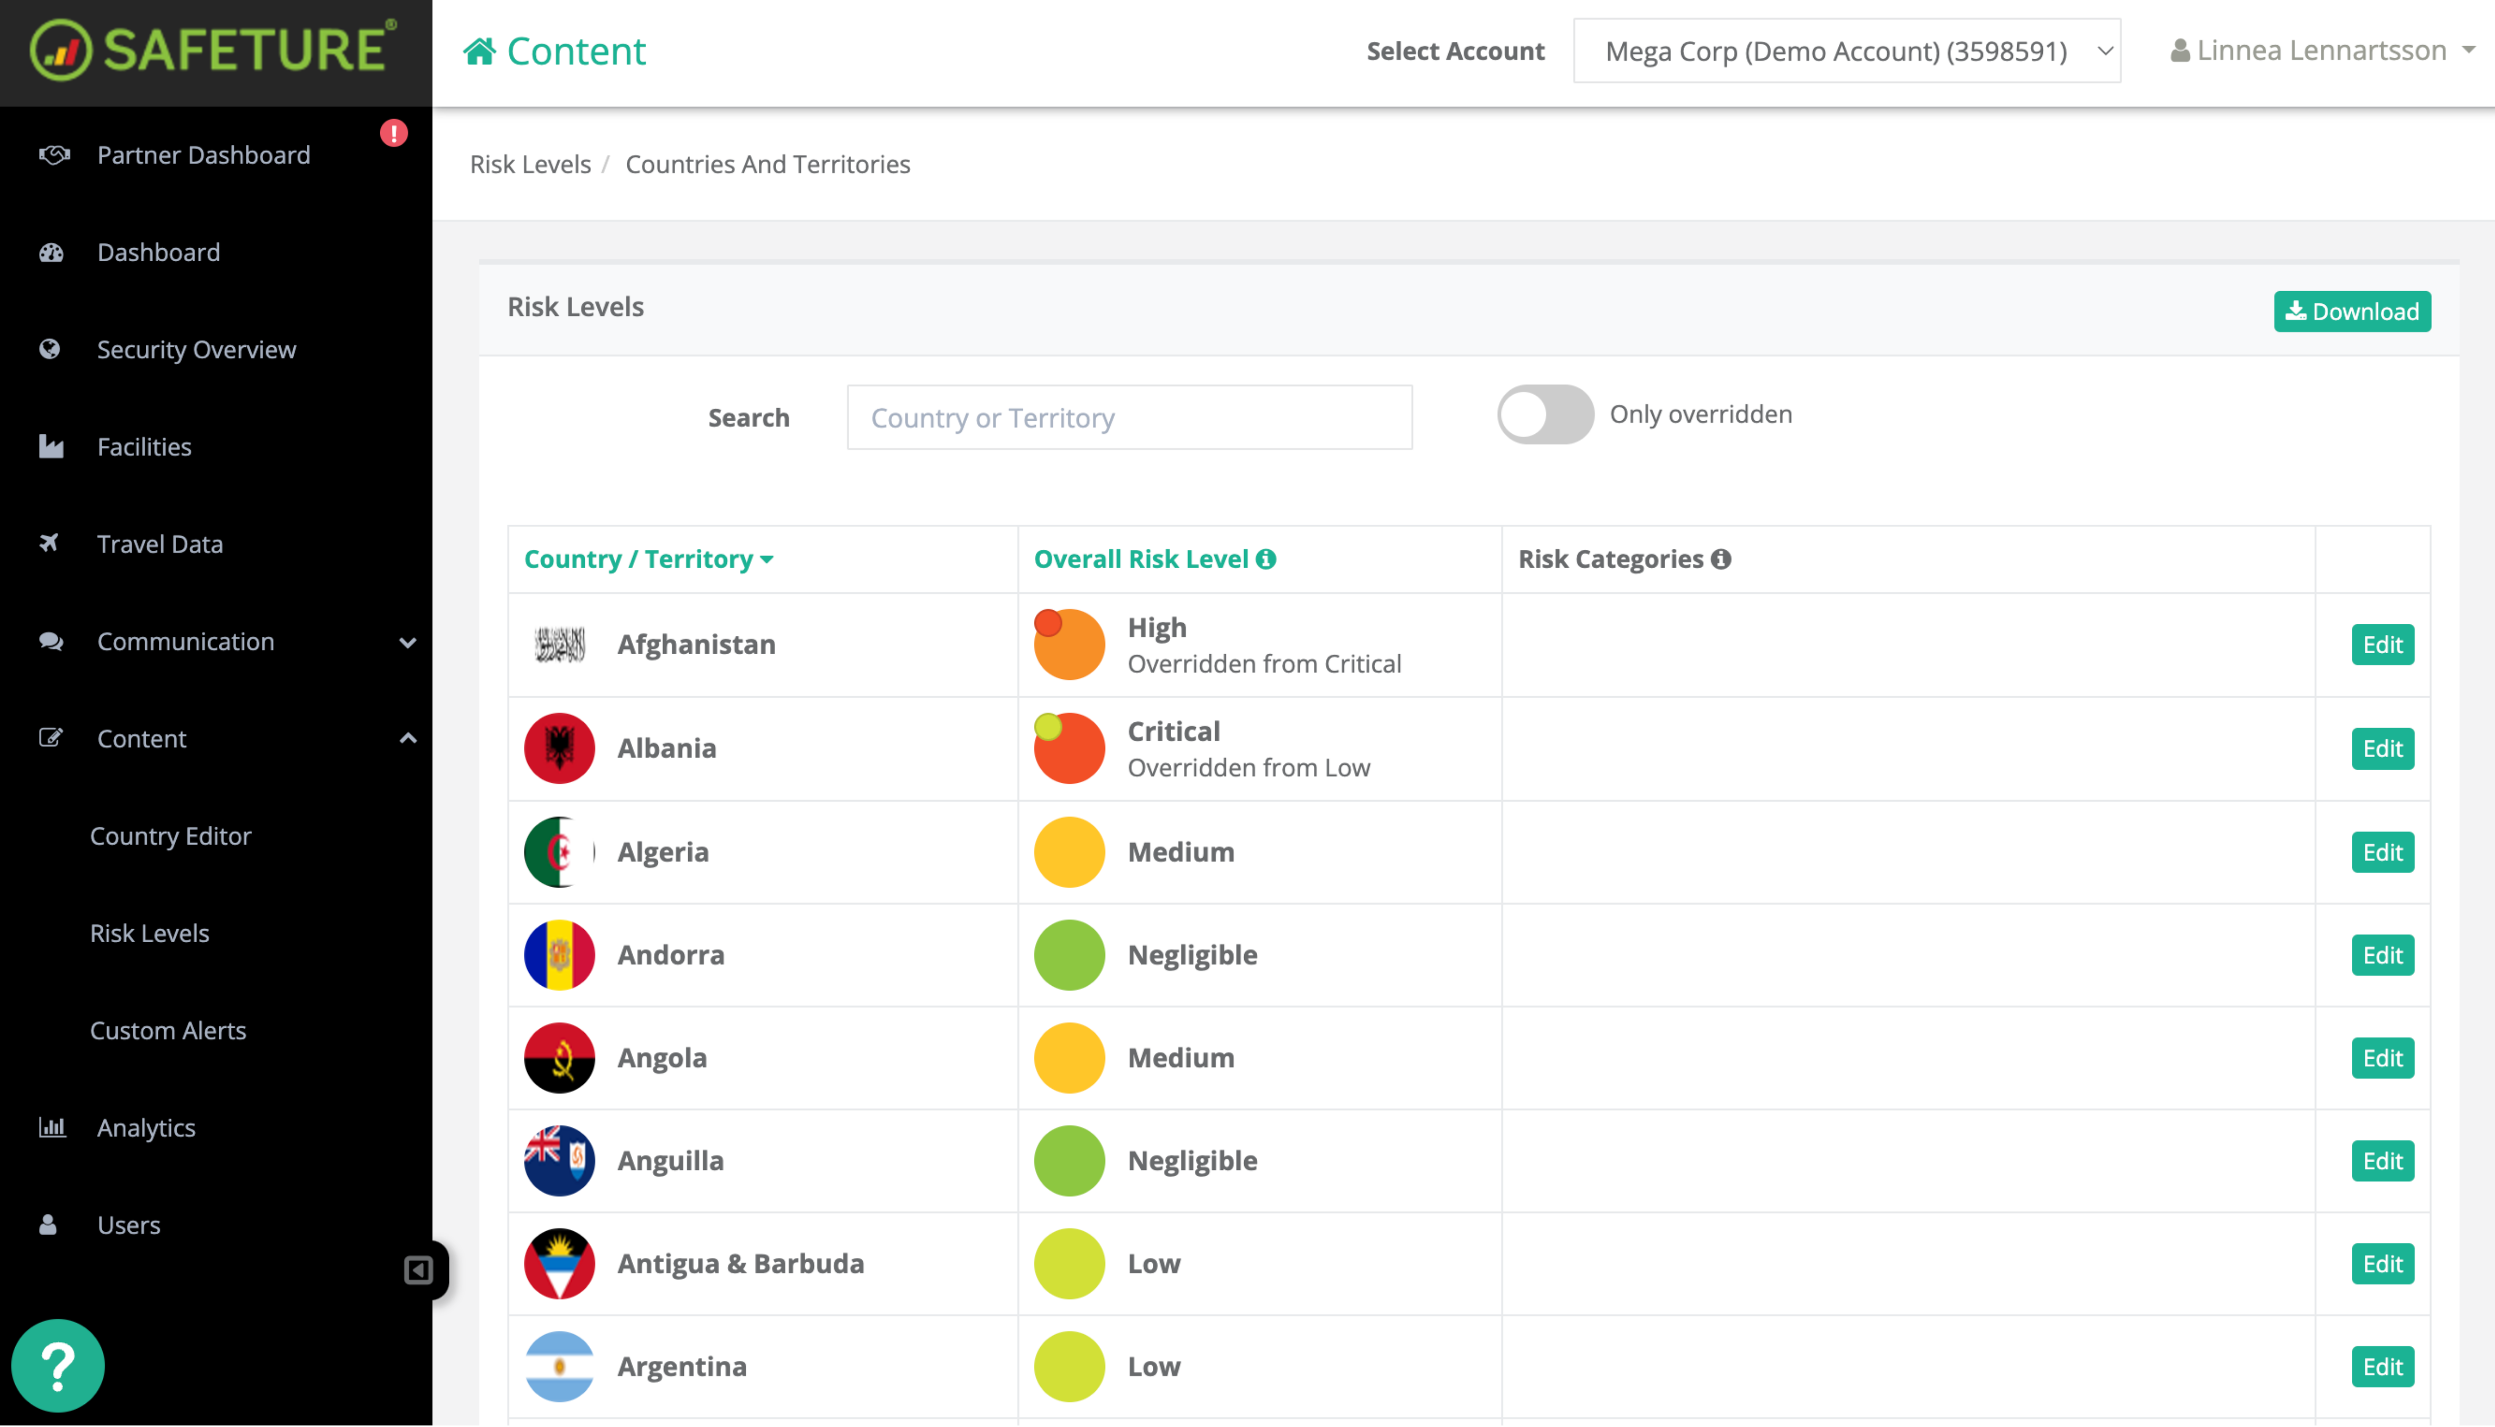The height and width of the screenshot is (1427, 2495).
Task: Open Country Editor in the sidebar
Action: click(170, 835)
